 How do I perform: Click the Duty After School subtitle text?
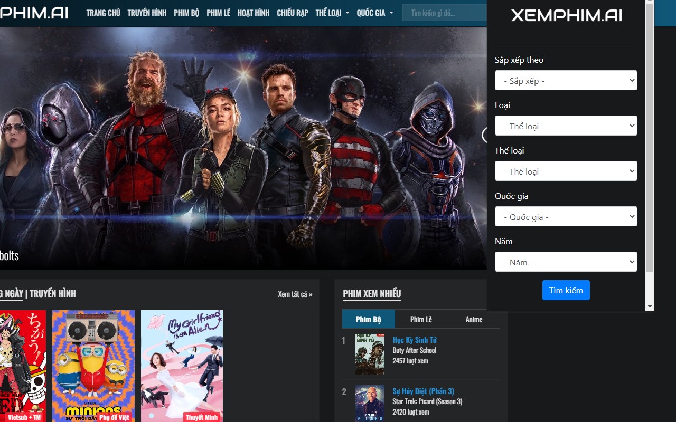[x=415, y=350]
